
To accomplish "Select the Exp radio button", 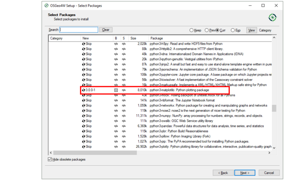I will point(233,30).
